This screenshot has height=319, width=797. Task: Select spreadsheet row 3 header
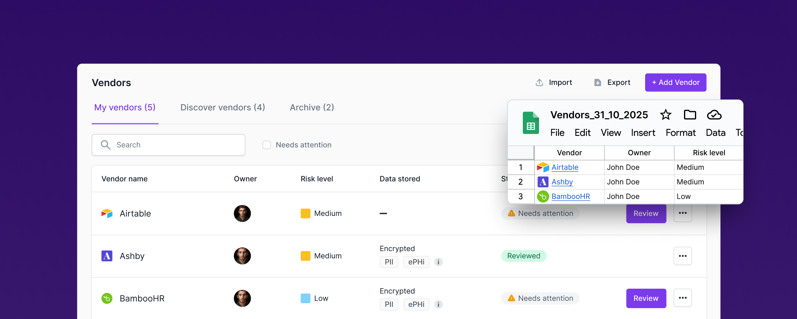[x=521, y=196]
